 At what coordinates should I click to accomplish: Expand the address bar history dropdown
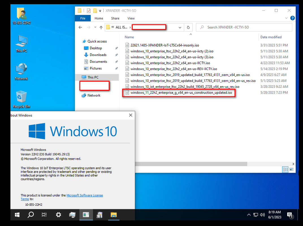[x=180, y=27]
